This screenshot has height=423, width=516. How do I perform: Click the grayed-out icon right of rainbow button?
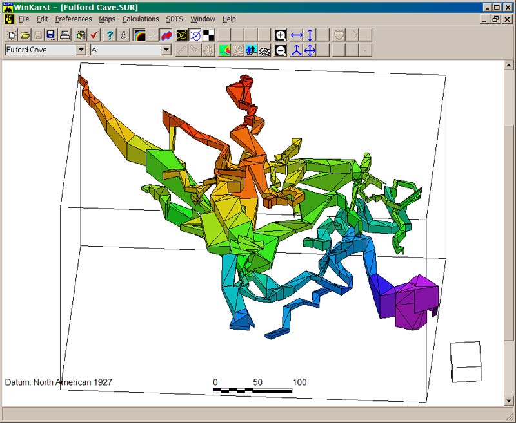(x=153, y=35)
